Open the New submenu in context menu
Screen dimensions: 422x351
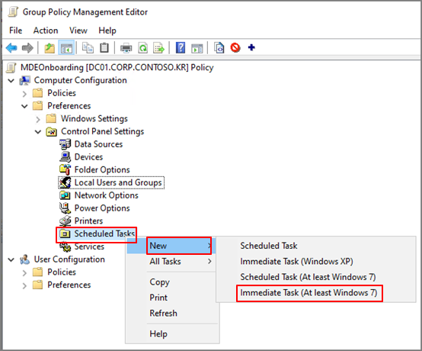171,246
